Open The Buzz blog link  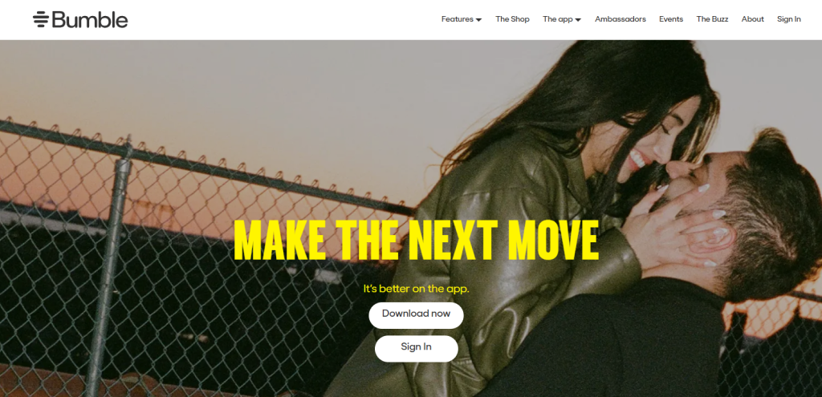tap(712, 19)
